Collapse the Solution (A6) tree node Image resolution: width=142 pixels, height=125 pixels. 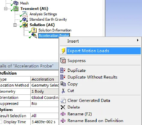coord(15,25)
